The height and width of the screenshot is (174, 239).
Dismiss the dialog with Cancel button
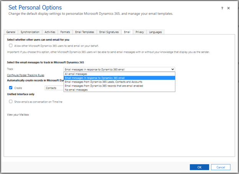[221, 167]
